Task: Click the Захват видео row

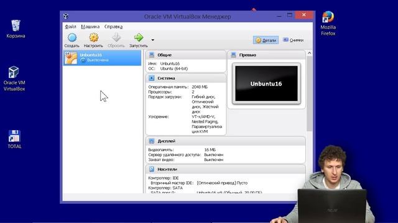Action: pyautogui.click(x=186, y=160)
